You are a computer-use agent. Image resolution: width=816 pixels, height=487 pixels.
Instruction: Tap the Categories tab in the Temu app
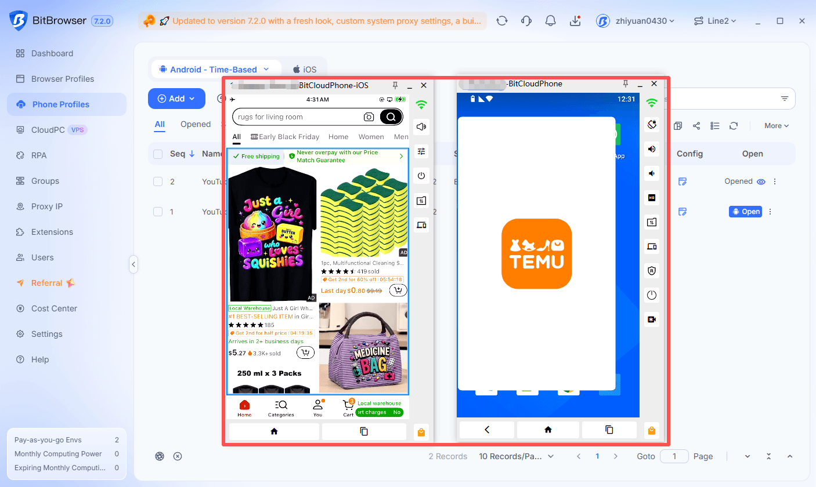[281, 408]
